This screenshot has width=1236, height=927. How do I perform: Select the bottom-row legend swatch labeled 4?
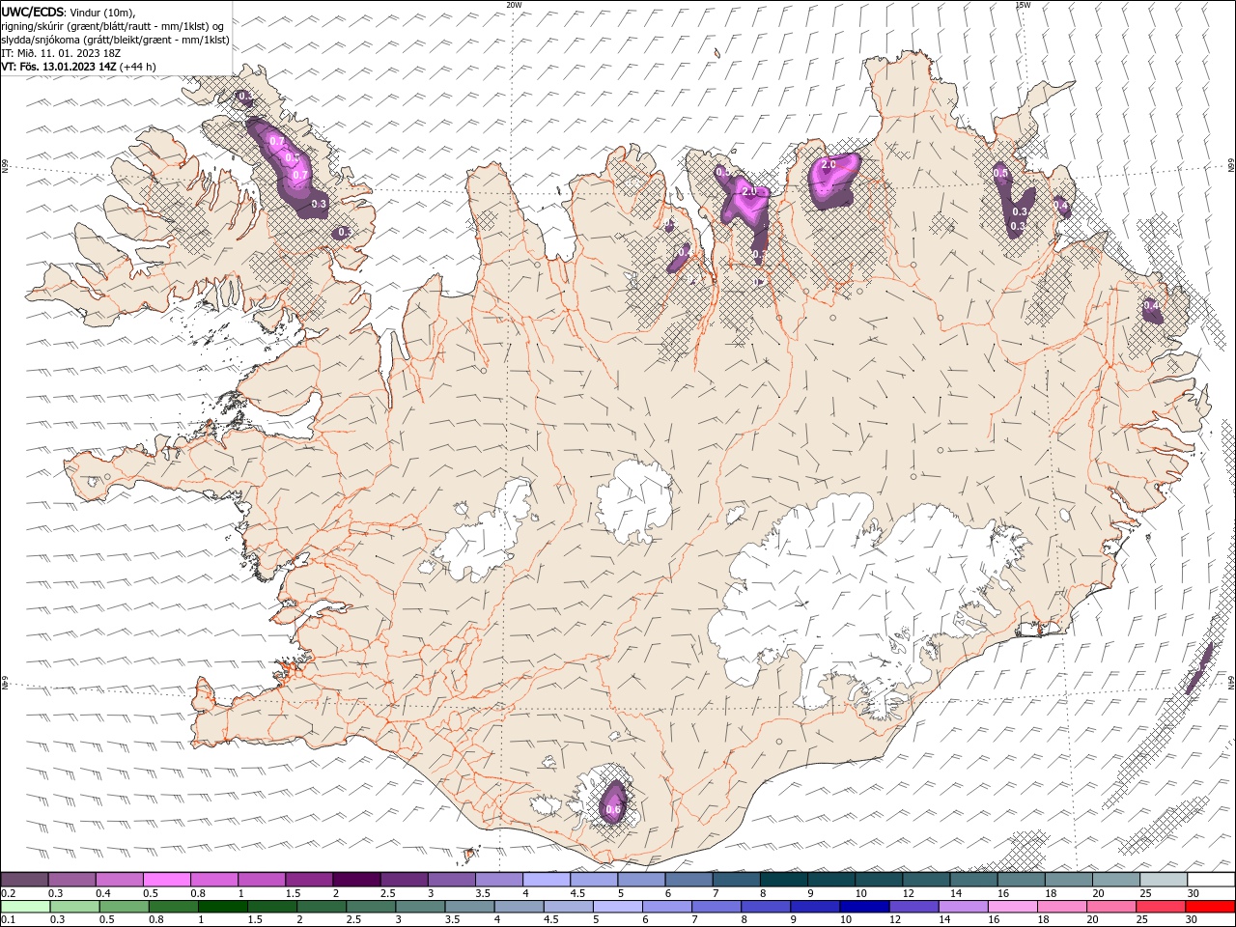pyautogui.click(x=519, y=907)
